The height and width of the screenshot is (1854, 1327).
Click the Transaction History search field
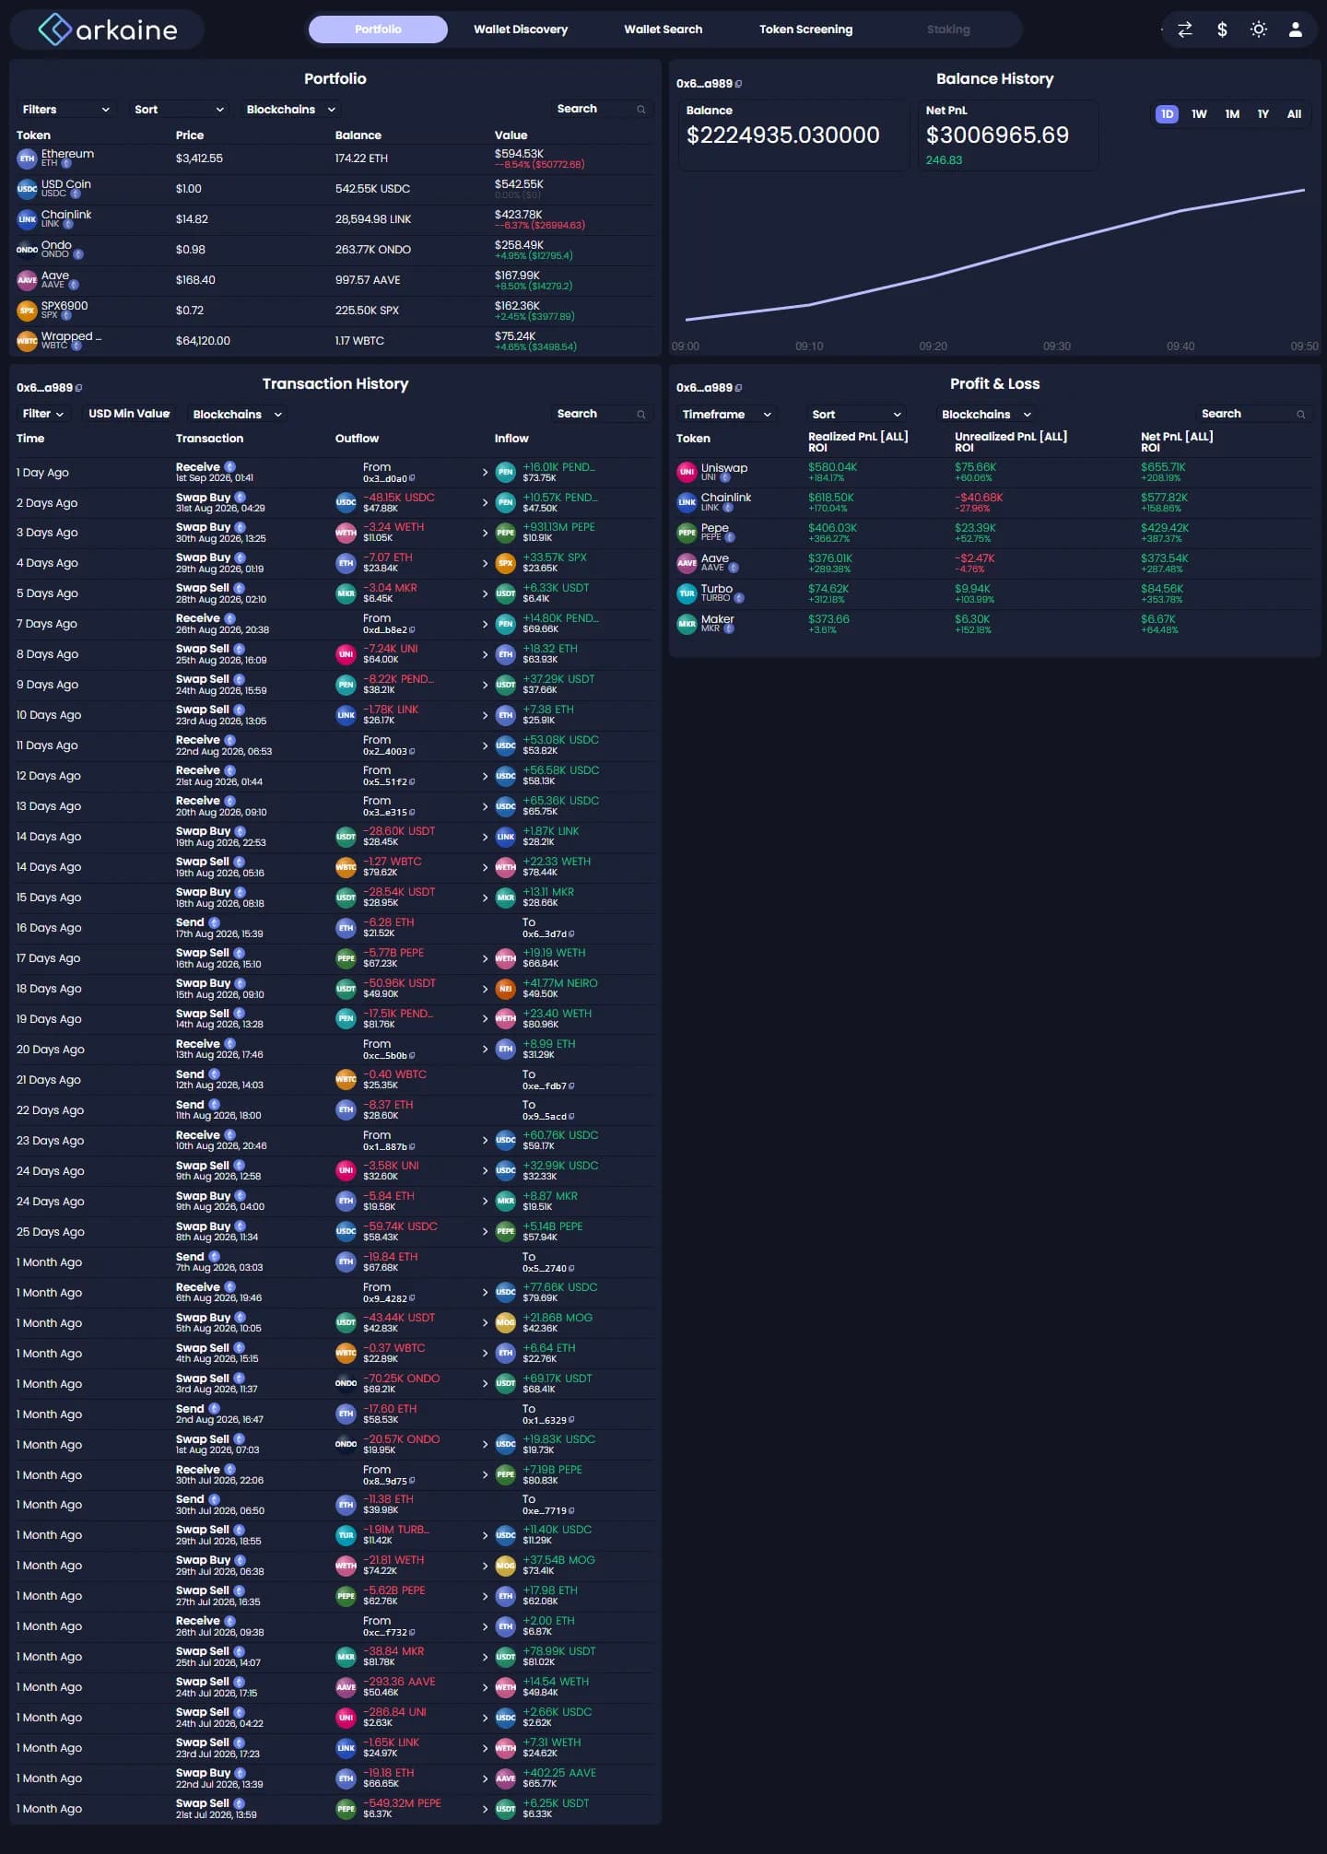click(601, 415)
